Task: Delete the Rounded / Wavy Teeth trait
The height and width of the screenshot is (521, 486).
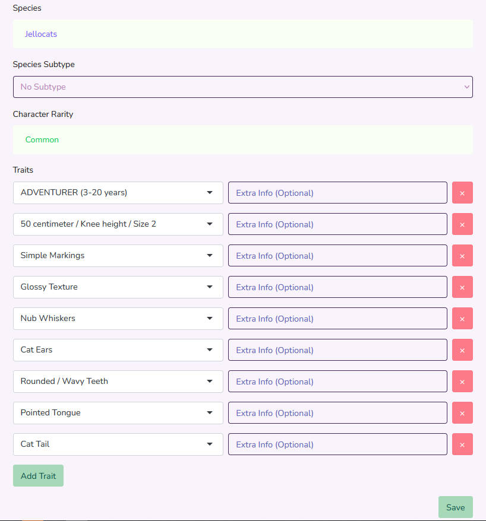Action: (462, 382)
